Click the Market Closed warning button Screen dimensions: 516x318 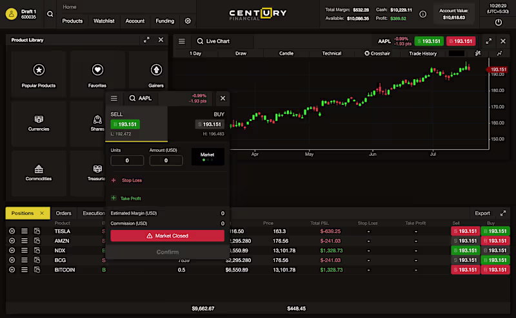click(168, 236)
